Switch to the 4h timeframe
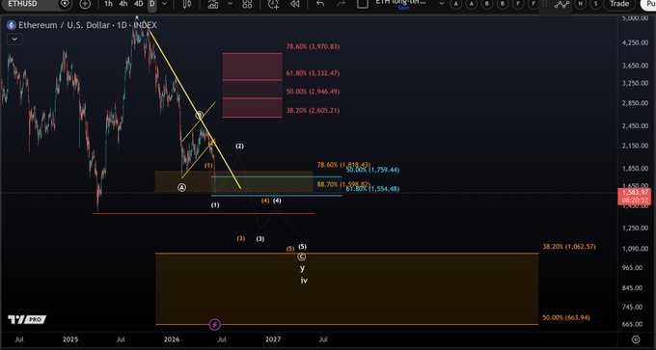Screen dimensions: 656x350 [x=123, y=4]
